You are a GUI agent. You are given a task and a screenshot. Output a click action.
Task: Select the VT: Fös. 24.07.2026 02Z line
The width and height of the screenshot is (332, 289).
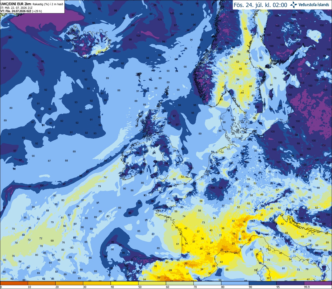pyautogui.click(x=21, y=11)
